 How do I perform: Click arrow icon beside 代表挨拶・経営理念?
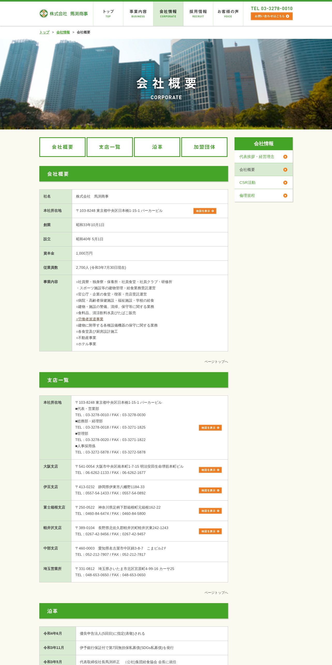285,157
